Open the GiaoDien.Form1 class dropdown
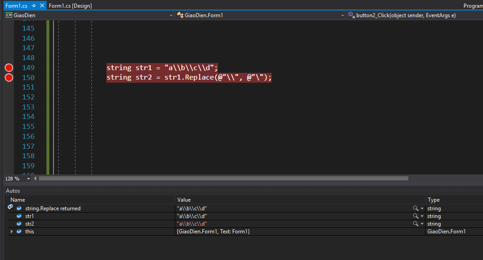The width and height of the screenshot is (483, 260). point(342,15)
